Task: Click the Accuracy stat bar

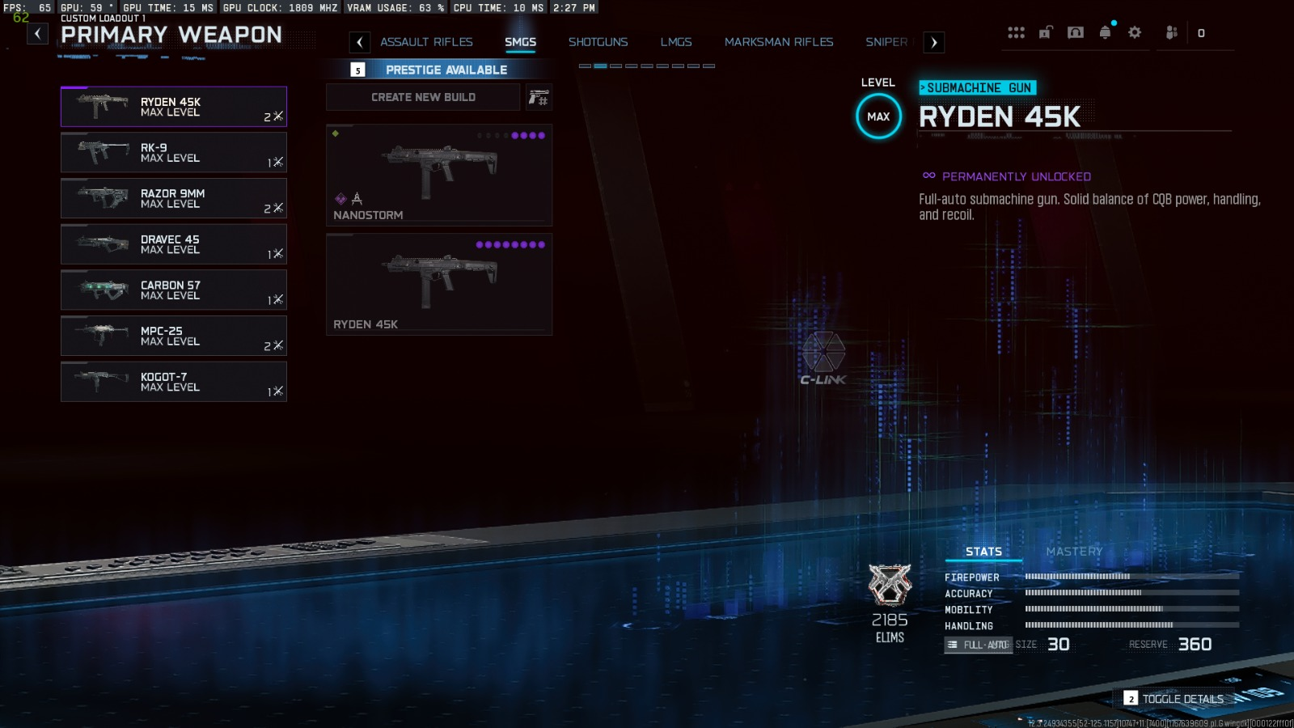Action: pos(1131,593)
